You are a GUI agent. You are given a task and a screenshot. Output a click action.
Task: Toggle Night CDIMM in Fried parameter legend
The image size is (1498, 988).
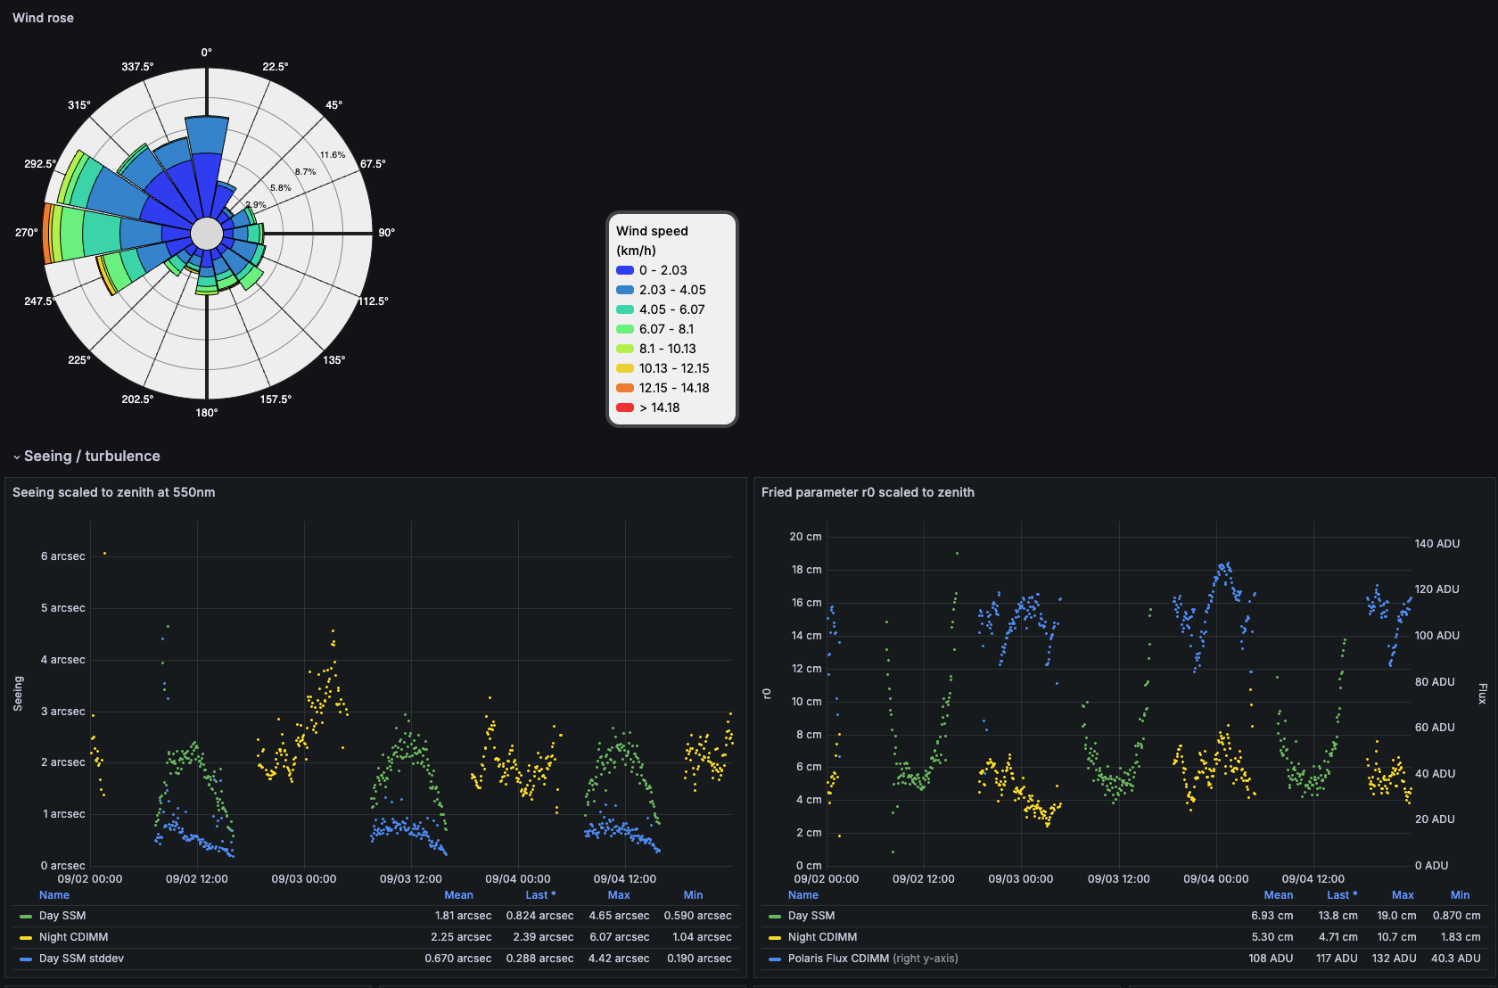(x=822, y=937)
